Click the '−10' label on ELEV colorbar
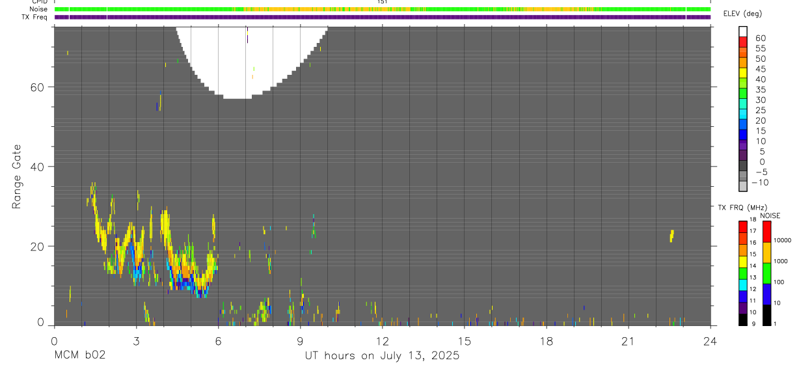799x369 pixels. pyautogui.click(x=760, y=183)
